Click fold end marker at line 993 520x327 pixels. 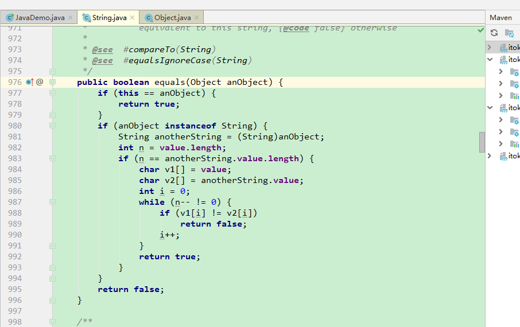pos(52,267)
